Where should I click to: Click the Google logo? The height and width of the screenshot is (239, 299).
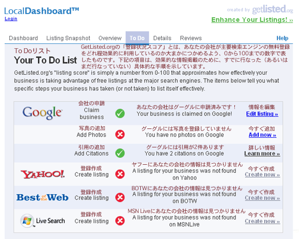[42, 113]
